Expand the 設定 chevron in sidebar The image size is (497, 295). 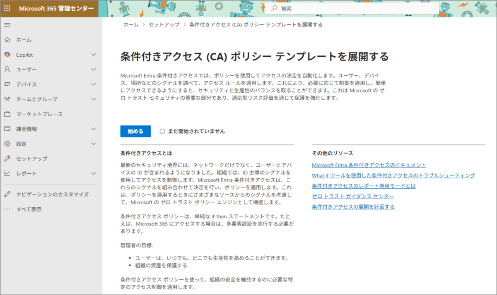[x=94, y=144]
